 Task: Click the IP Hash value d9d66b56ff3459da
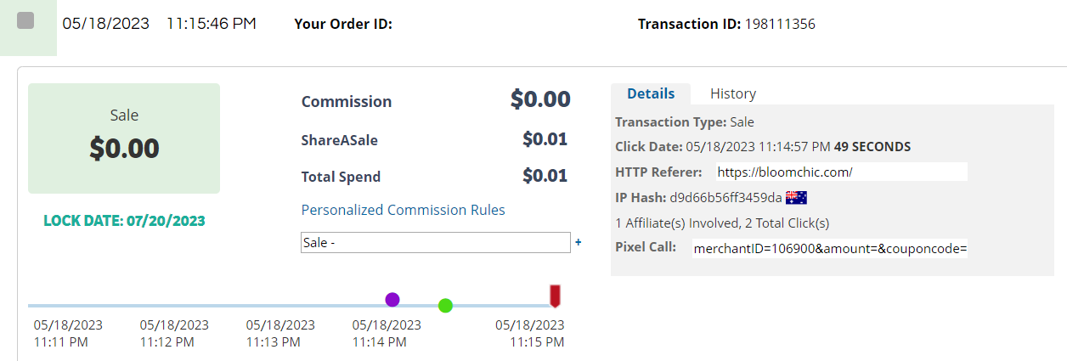726,198
